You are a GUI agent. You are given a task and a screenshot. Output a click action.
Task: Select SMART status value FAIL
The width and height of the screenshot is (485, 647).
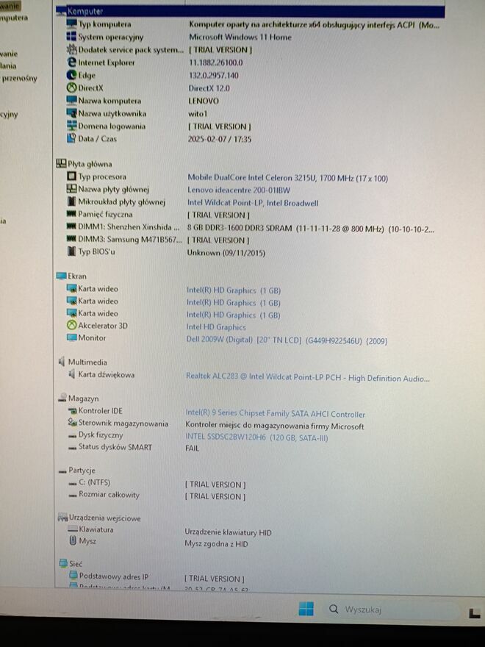pyautogui.click(x=193, y=448)
